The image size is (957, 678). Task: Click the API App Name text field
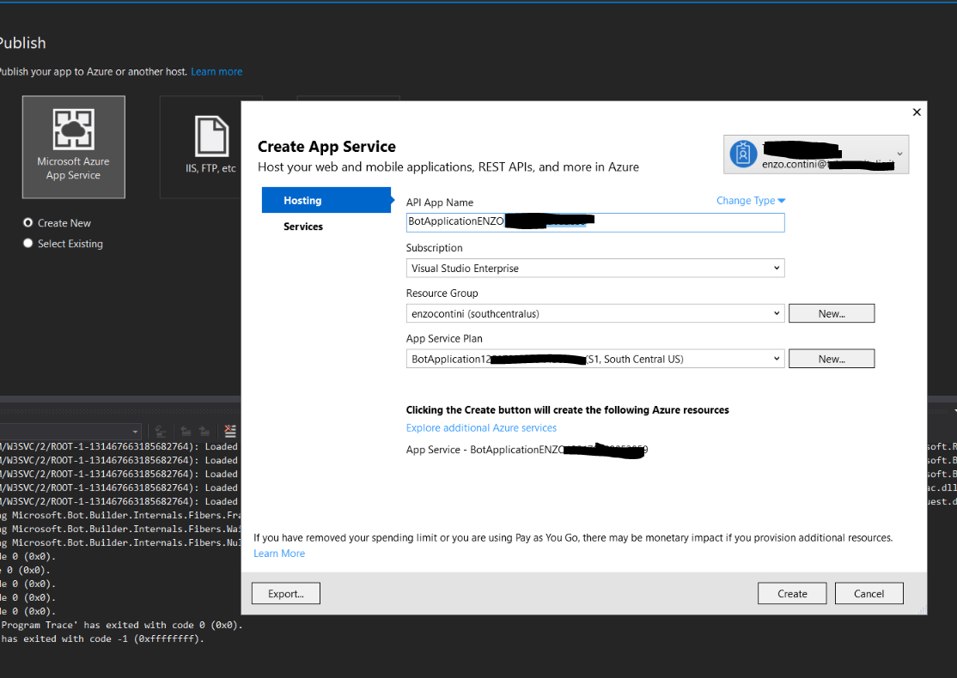594,222
